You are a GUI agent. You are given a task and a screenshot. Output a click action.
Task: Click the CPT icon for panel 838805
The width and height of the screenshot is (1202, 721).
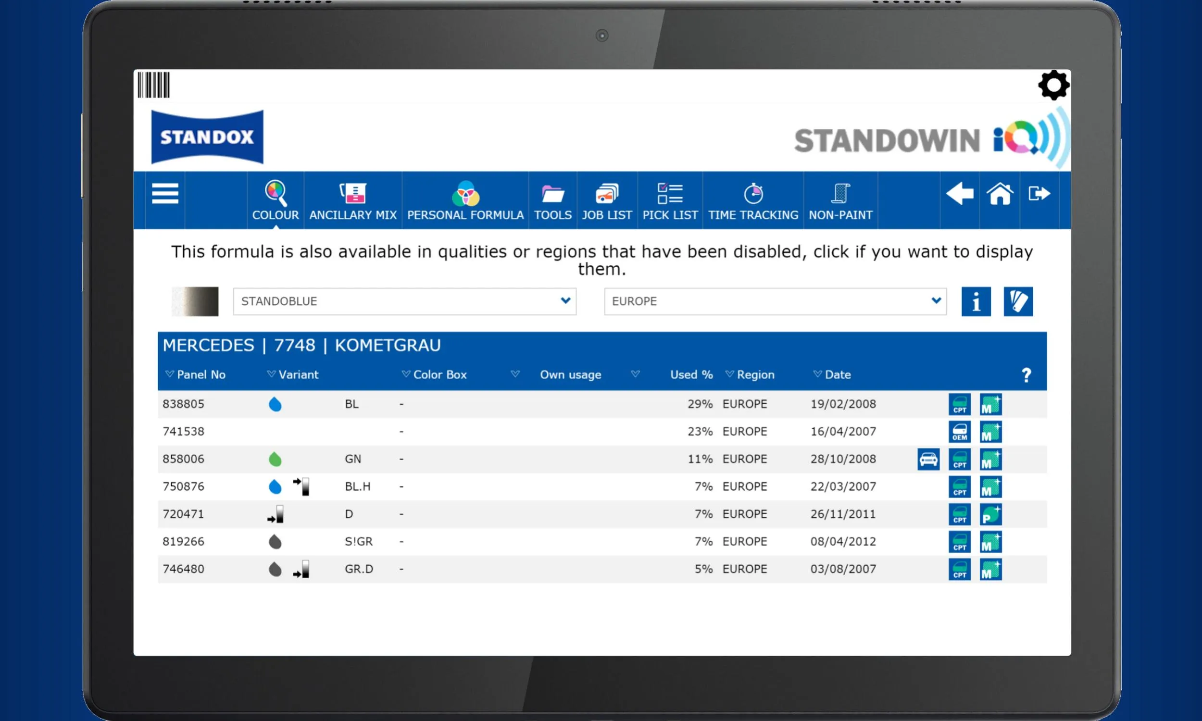coord(960,404)
